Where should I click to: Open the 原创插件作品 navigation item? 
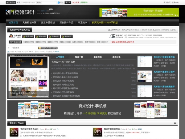66,23
